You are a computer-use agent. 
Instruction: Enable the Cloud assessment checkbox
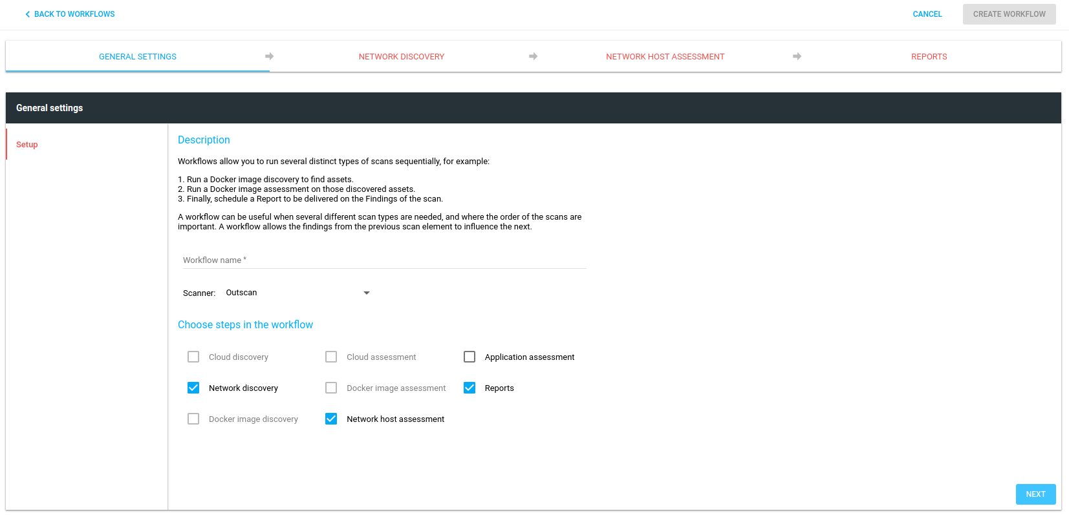point(331,357)
